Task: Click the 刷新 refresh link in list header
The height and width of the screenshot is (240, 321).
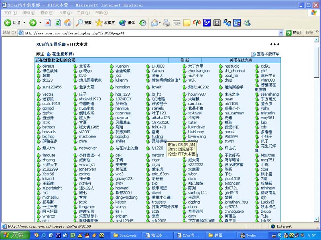Action: 185,60
